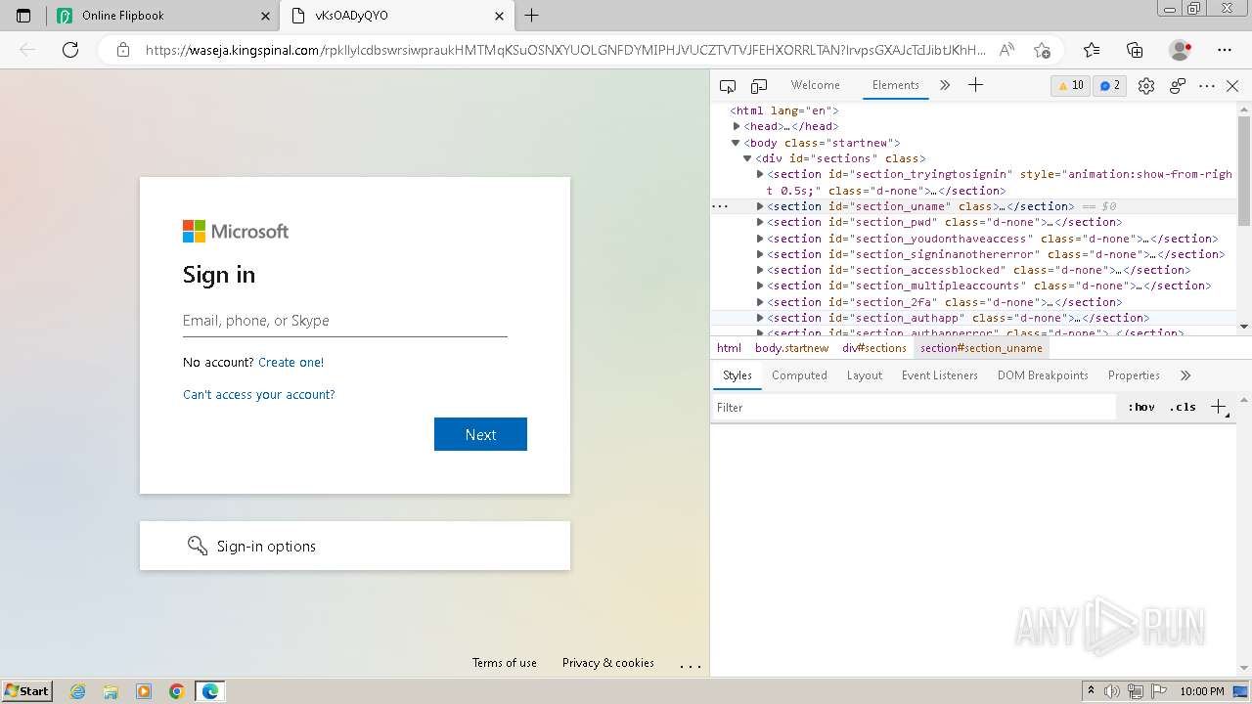The height and width of the screenshot is (704, 1252).
Task: Select div#sections in breadcrumb
Action: click(874, 348)
